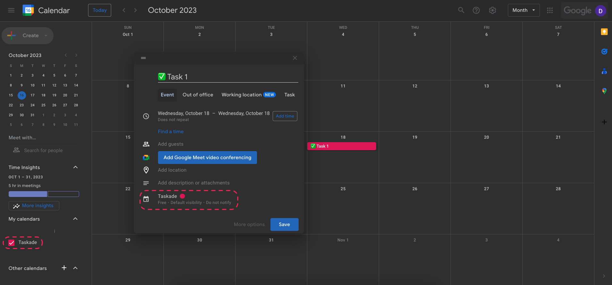Edit the Task 1 title field
The width and height of the screenshot is (612, 285).
coord(228,77)
